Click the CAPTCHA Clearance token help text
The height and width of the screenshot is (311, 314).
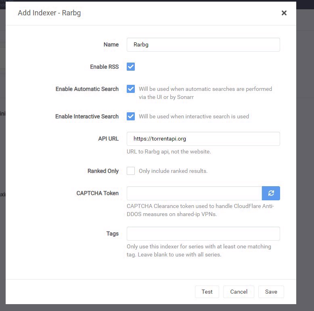click(200, 210)
